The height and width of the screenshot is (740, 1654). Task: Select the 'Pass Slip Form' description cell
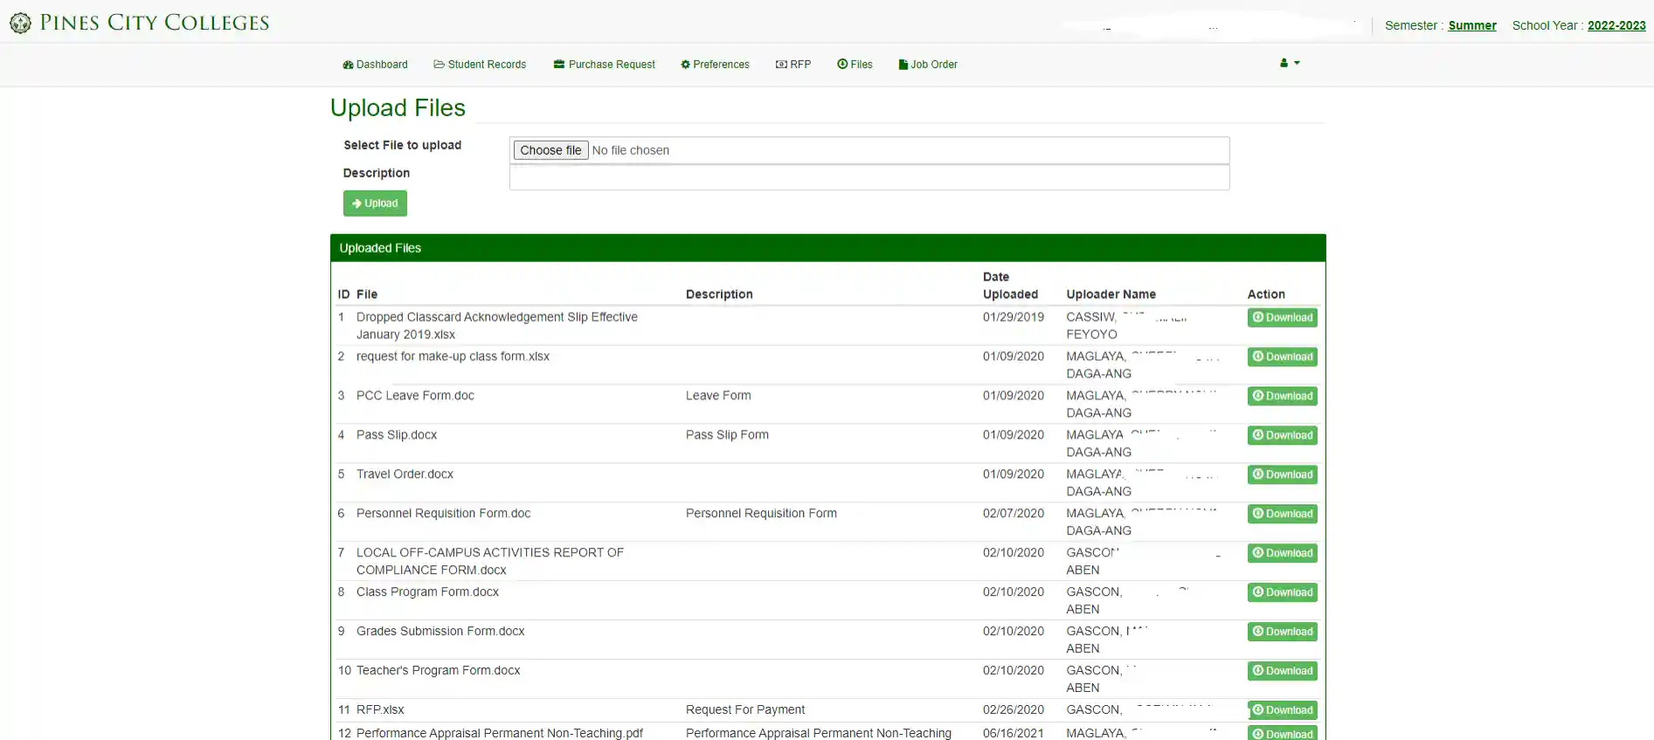[727, 435]
